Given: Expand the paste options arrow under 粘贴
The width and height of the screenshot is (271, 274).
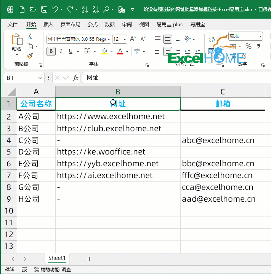Looking at the screenshot, I should [x=17, y=55].
